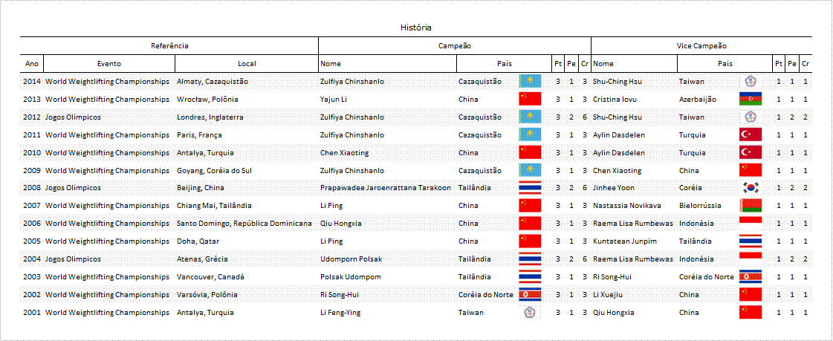Image resolution: width=833 pixels, height=341 pixels.
Task: Click South Korea flag beside Jinhee Yoon
Action: pyautogui.click(x=750, y=187)
